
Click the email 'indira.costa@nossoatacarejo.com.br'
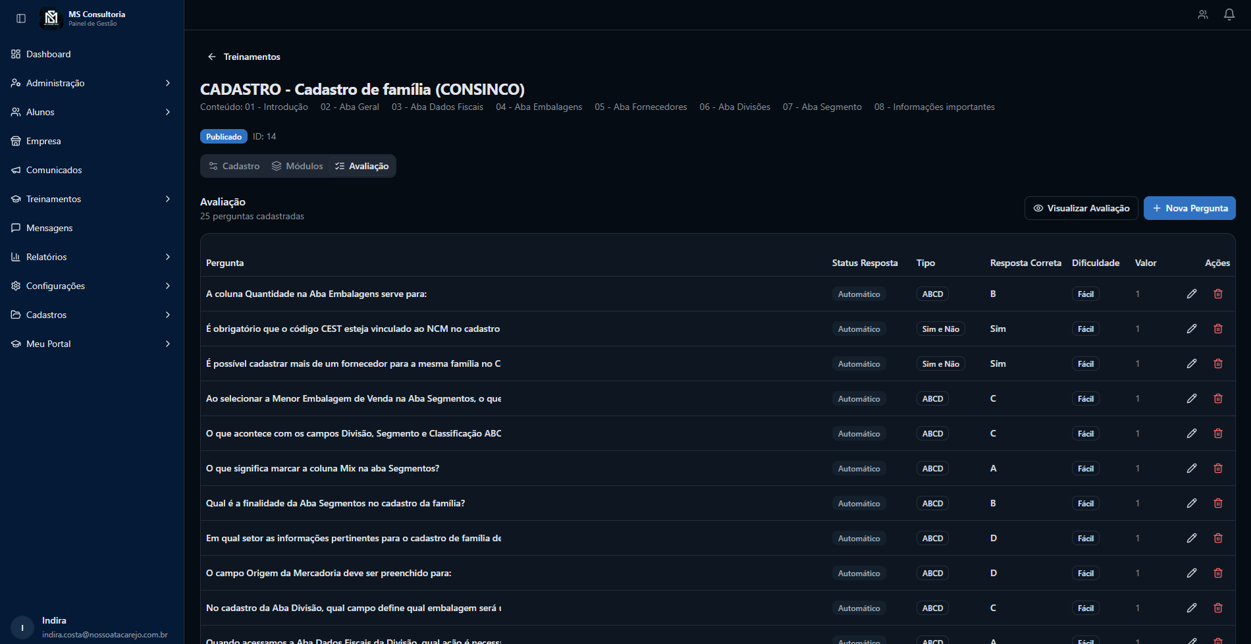[105, 635]
